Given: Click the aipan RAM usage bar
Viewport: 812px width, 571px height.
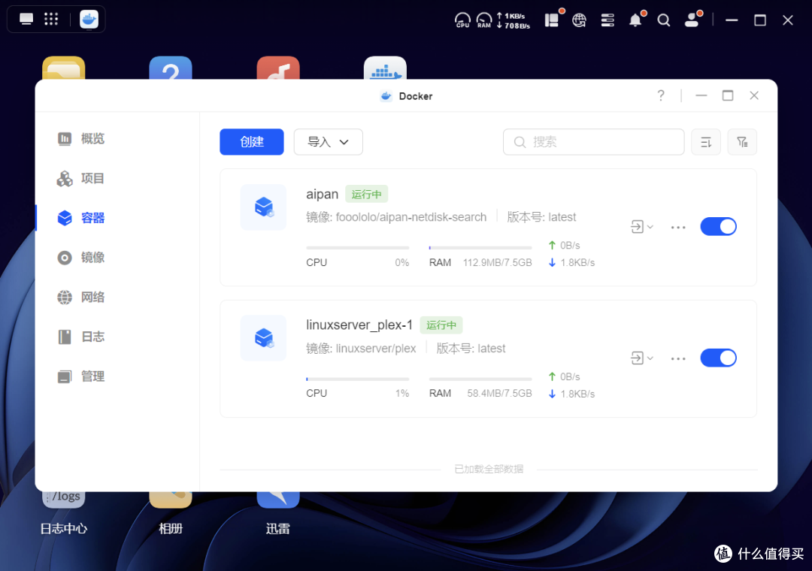Looking at the screenshot, I should [480, 248].
